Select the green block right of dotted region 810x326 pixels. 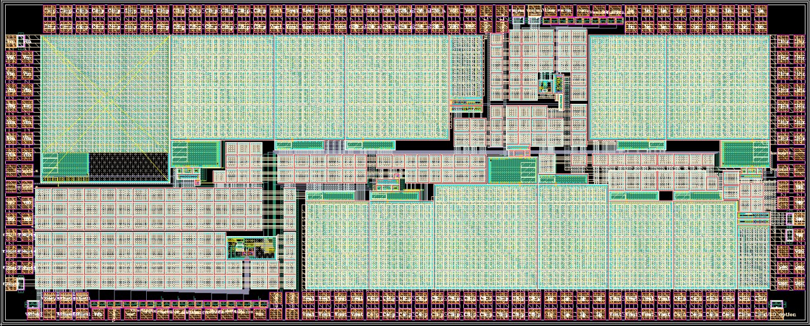[x=196, y=153]
